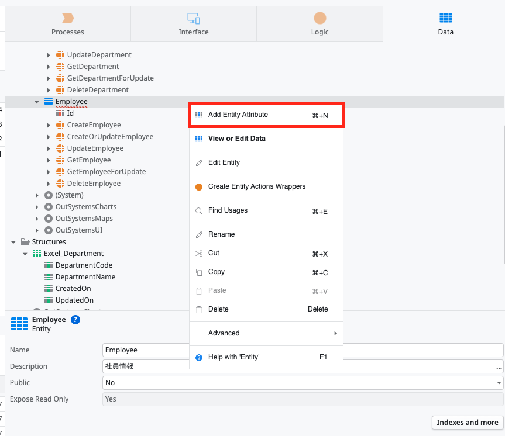Click the Structures folder icon
The width and height of the screenshot is (505, 436).
click(25, 241)
